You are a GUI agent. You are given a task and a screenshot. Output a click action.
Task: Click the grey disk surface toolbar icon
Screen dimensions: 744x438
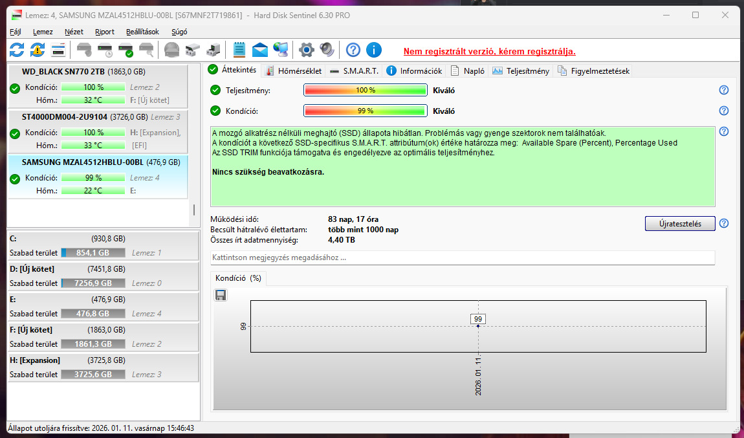pos(171,49)
